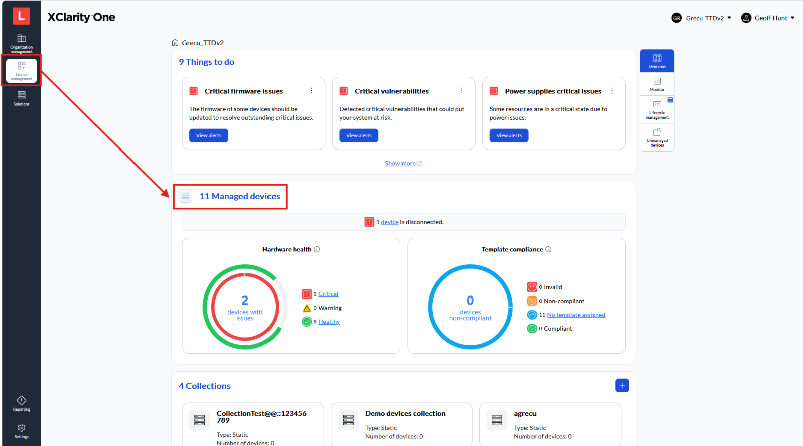803x446 pixels.
Task: Click the Critical status red icon
Action: tap(307, 294)
